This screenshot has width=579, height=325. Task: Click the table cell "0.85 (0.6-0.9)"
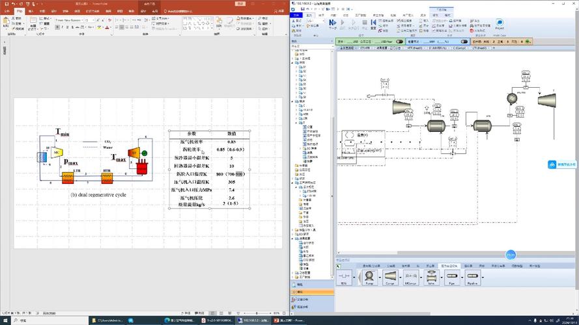(231, 149)
